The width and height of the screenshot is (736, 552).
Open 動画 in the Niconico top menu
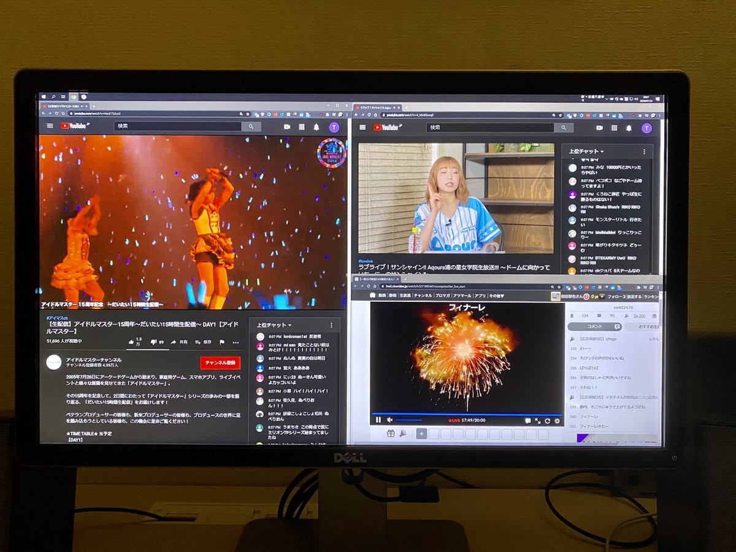(x=382, y=296)
